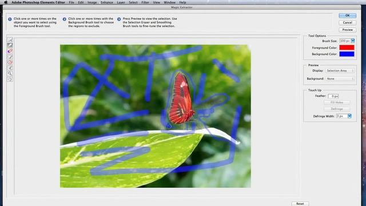
Task: Click the Feather value field
Action: click(x=333, y=96)
